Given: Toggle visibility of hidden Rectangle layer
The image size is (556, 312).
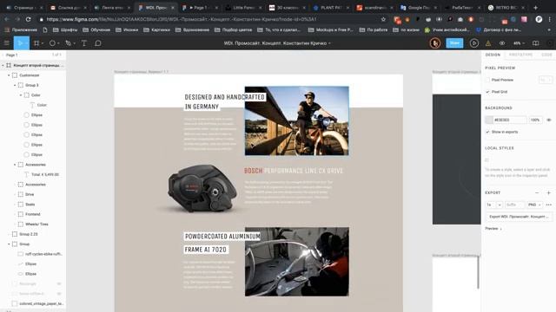Looking at the screenshot, I should point(59,283).
